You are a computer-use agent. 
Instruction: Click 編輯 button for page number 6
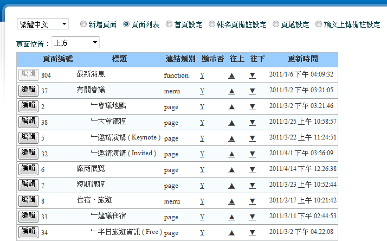(x=28, y=169)
